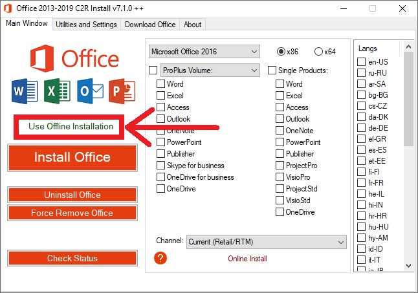
Task: Check Outlook under Single Products
Action: 280,119
